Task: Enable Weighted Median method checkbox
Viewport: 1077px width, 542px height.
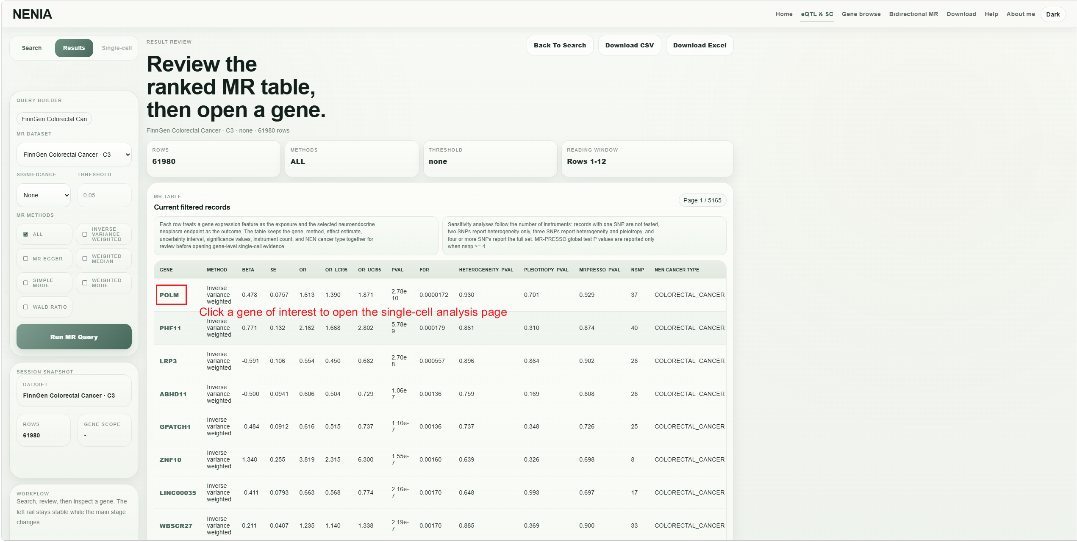Action: click(x=85, y=259)
